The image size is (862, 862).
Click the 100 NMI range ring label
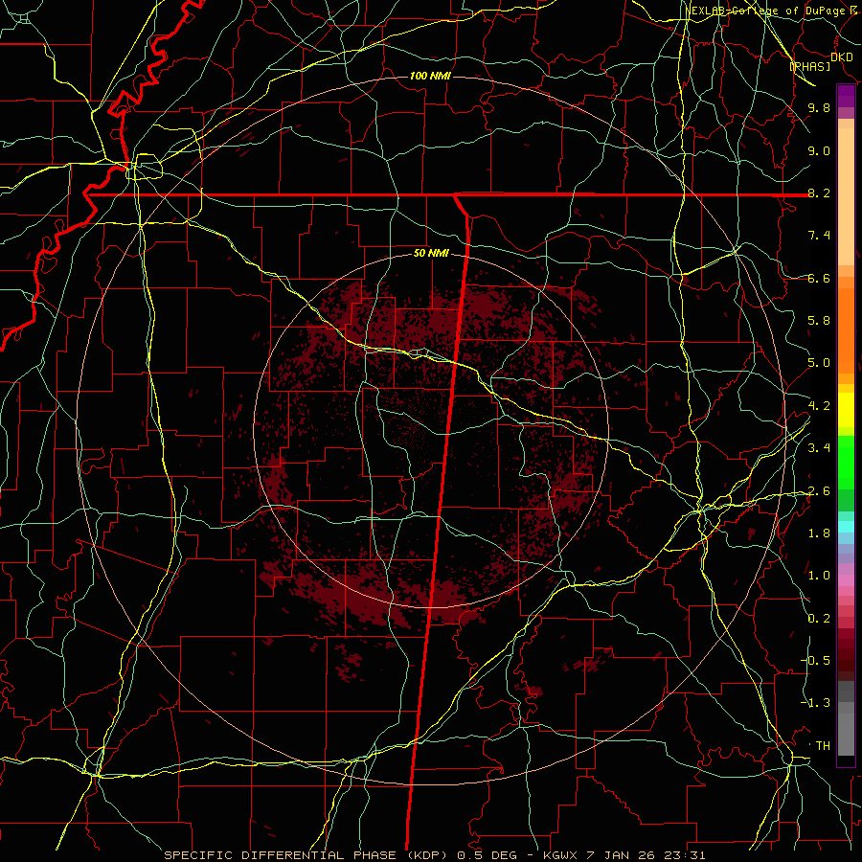coord(430,76)
